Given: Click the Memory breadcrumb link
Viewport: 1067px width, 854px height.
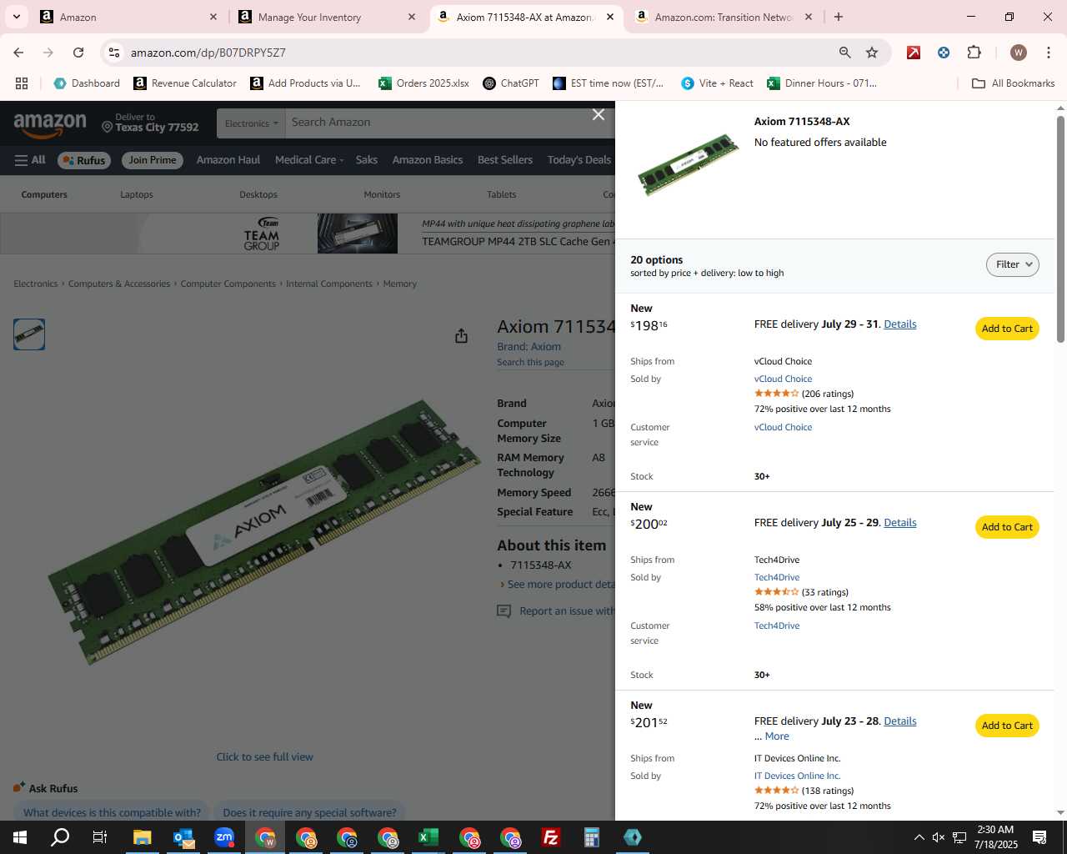Looking at the screenshot, I should [x=399, y=284].
